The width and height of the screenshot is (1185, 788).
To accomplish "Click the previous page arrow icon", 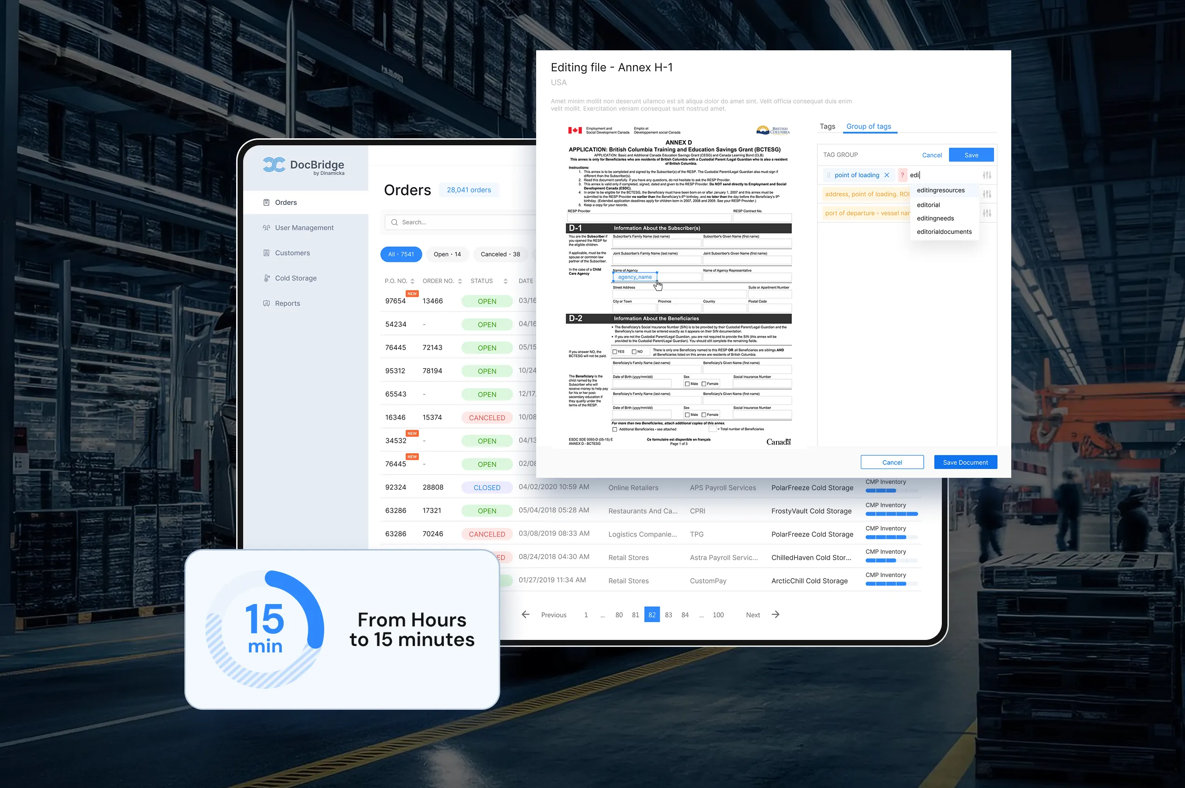I will click(x=526, y=614).
